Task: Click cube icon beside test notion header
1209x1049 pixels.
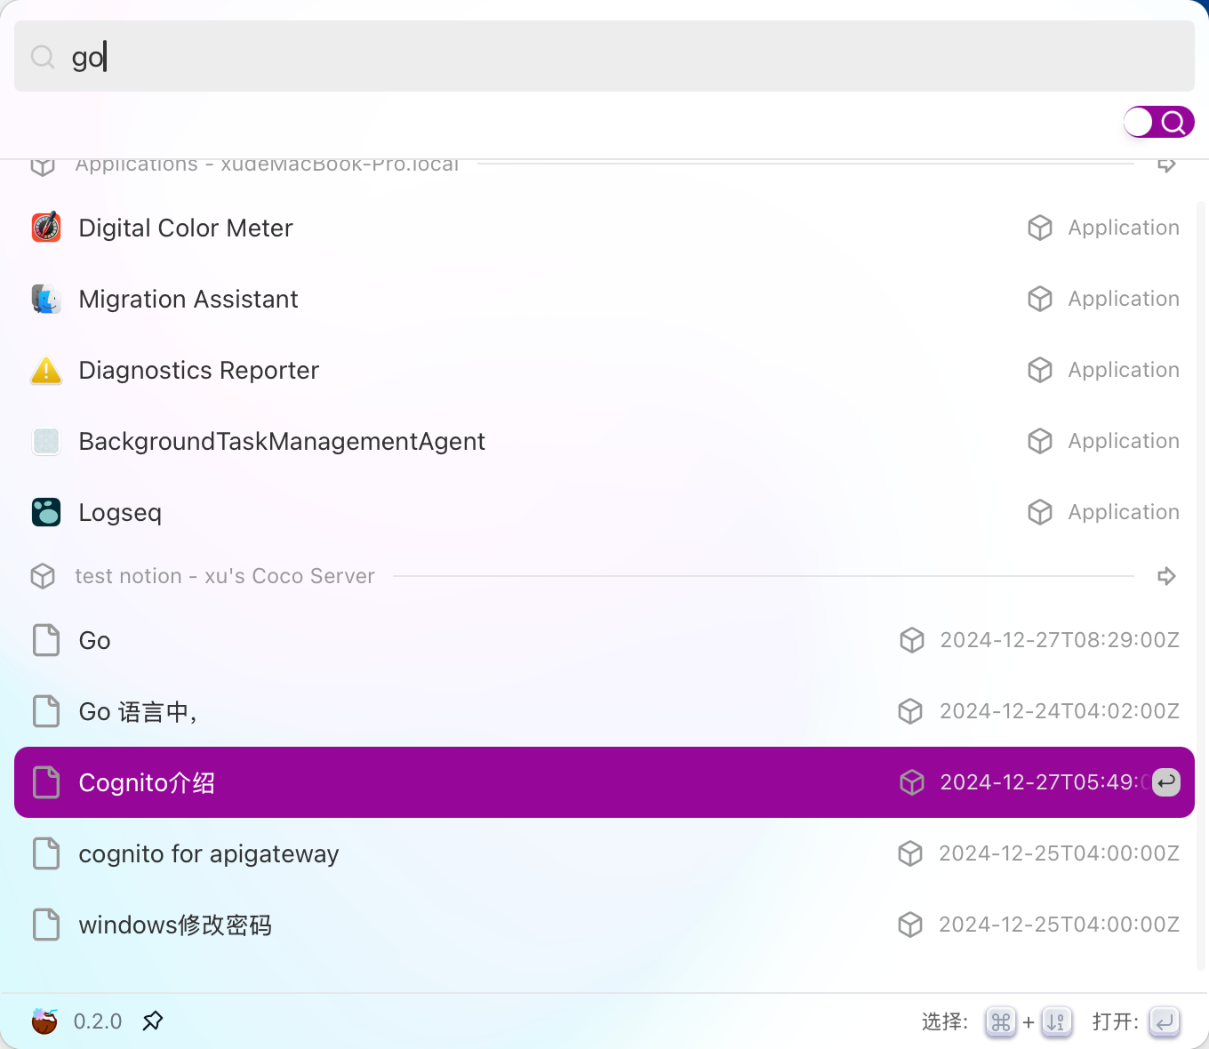Action: coord(43,576)
